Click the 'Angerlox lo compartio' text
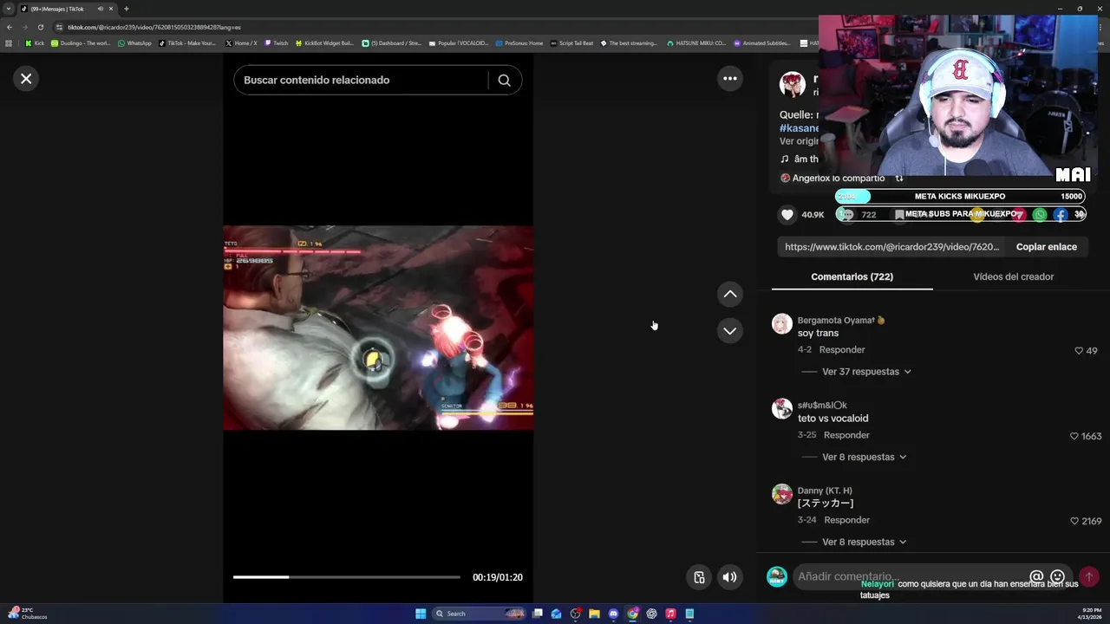The height and width of the screenshot is (624, 1110). pos(838,178)
